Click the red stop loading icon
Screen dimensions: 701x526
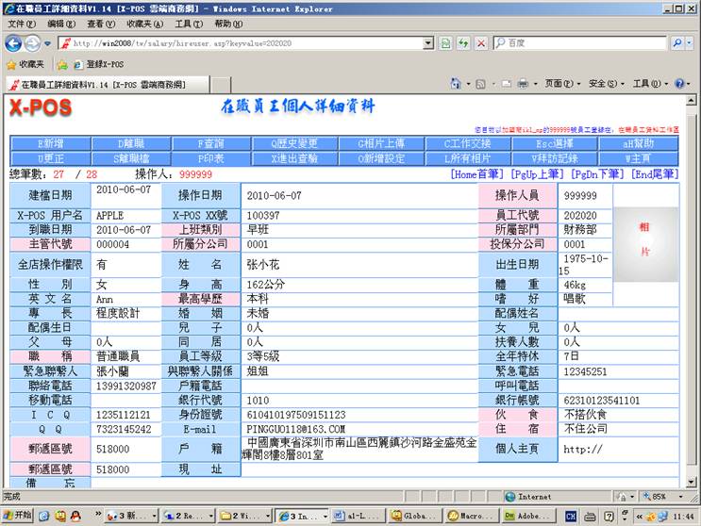pyautogui.click(x=480, y=43)
